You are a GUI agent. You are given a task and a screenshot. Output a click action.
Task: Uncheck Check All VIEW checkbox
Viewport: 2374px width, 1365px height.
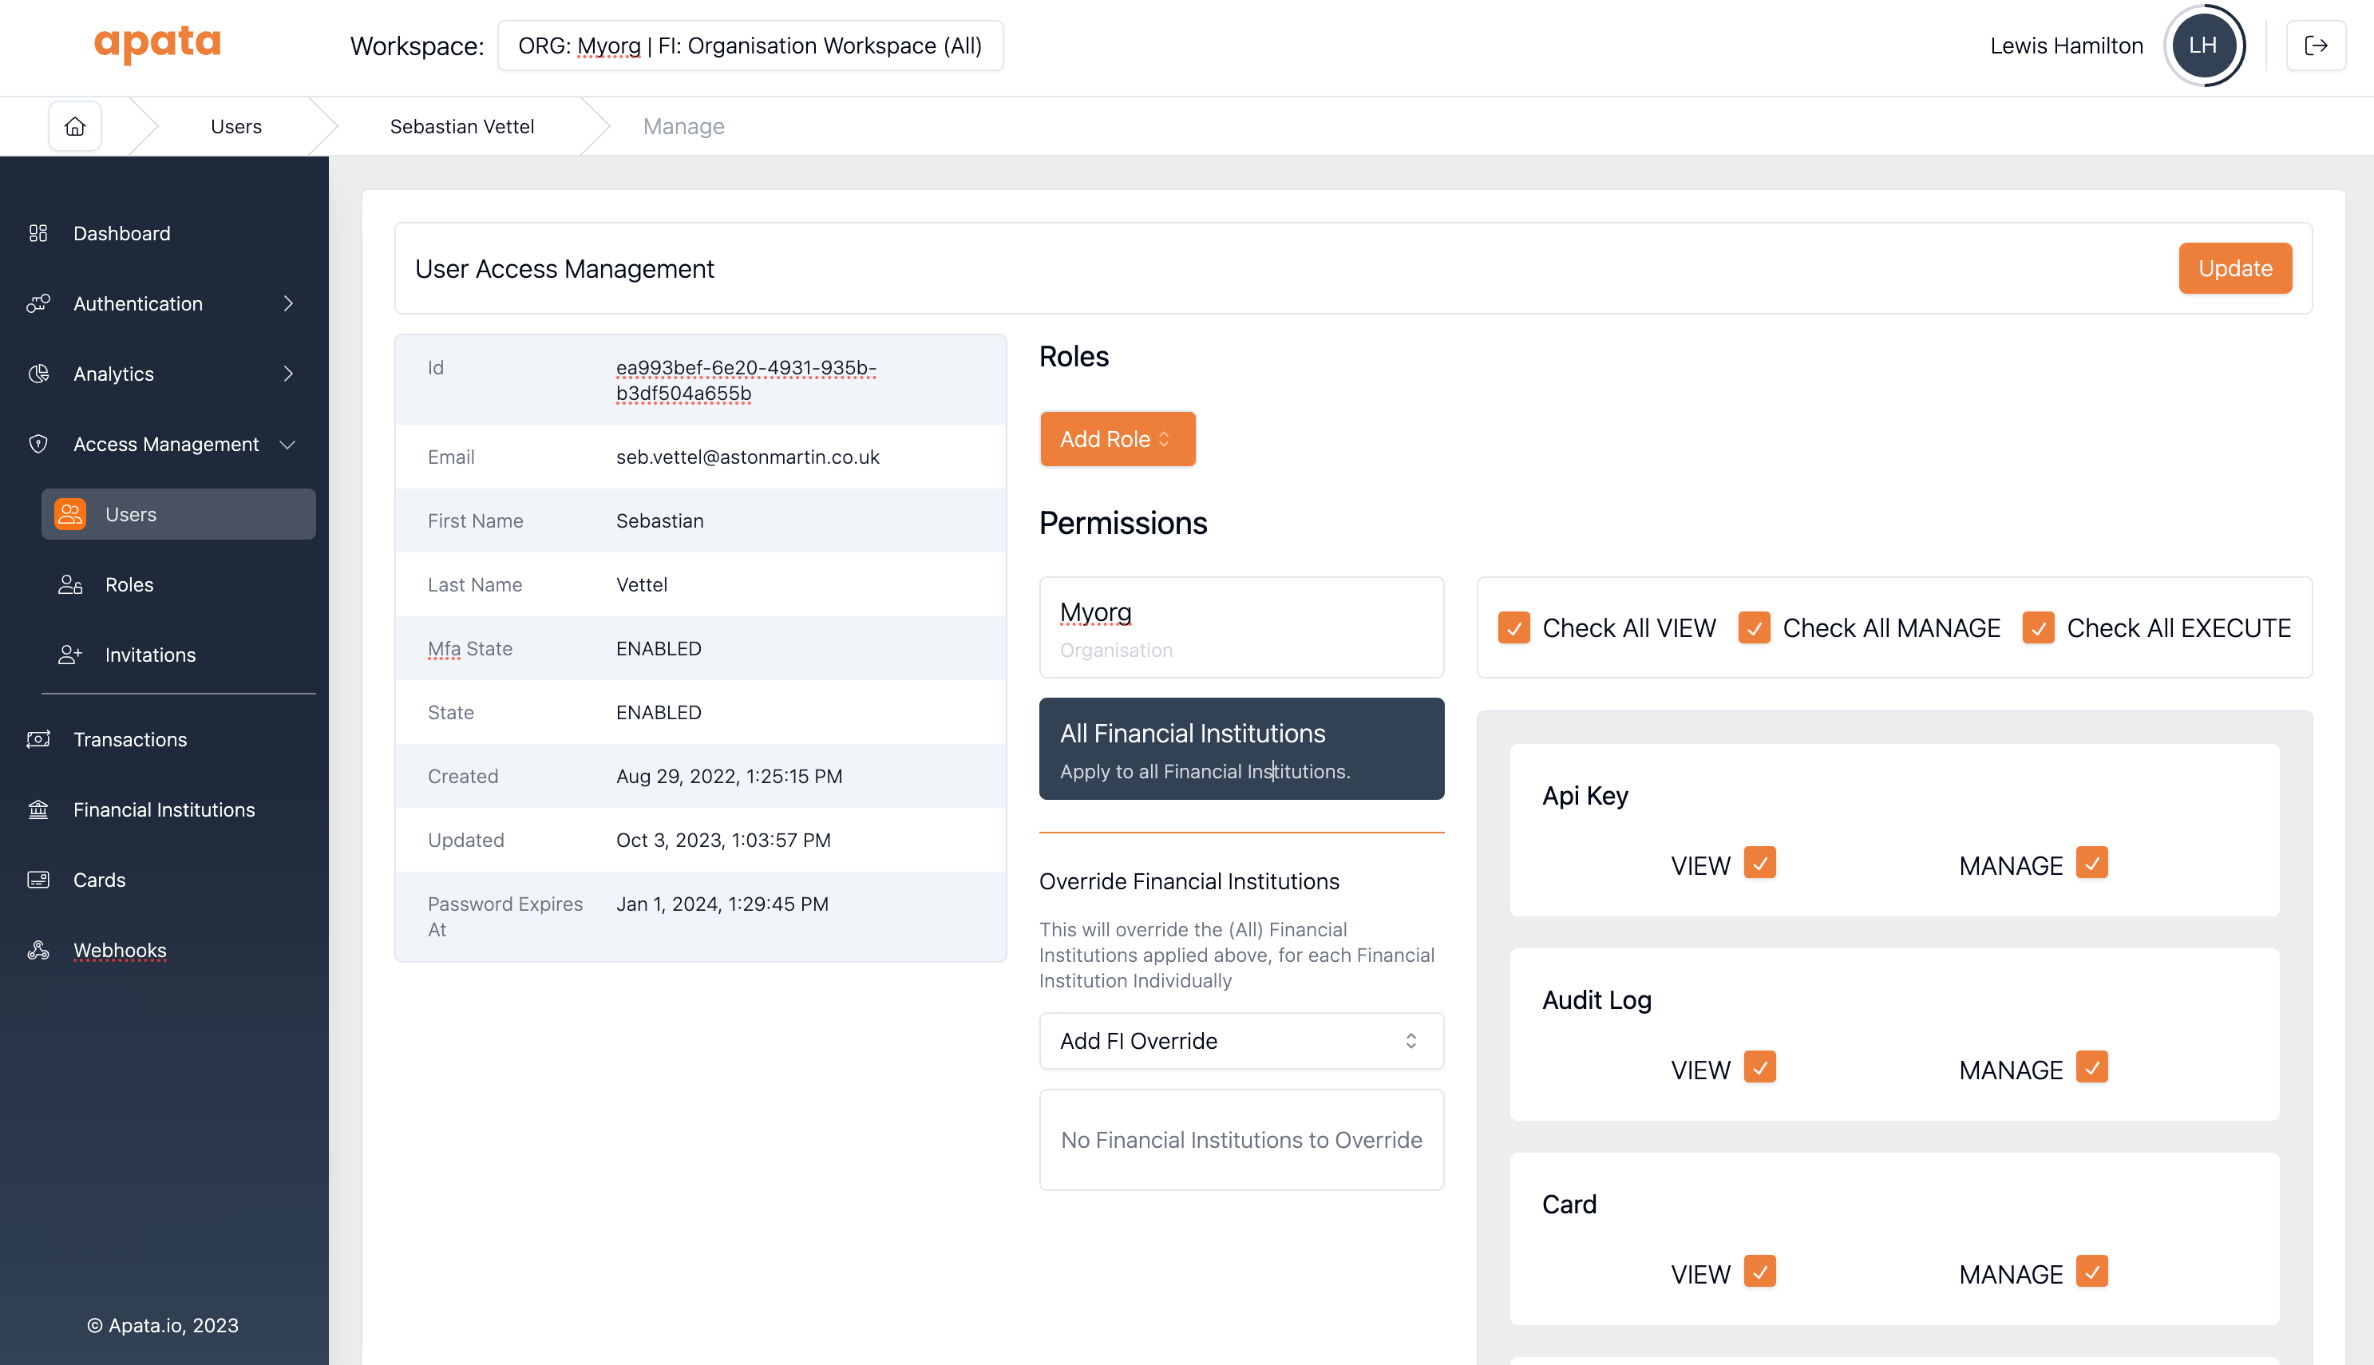[x=1513, y=627]
